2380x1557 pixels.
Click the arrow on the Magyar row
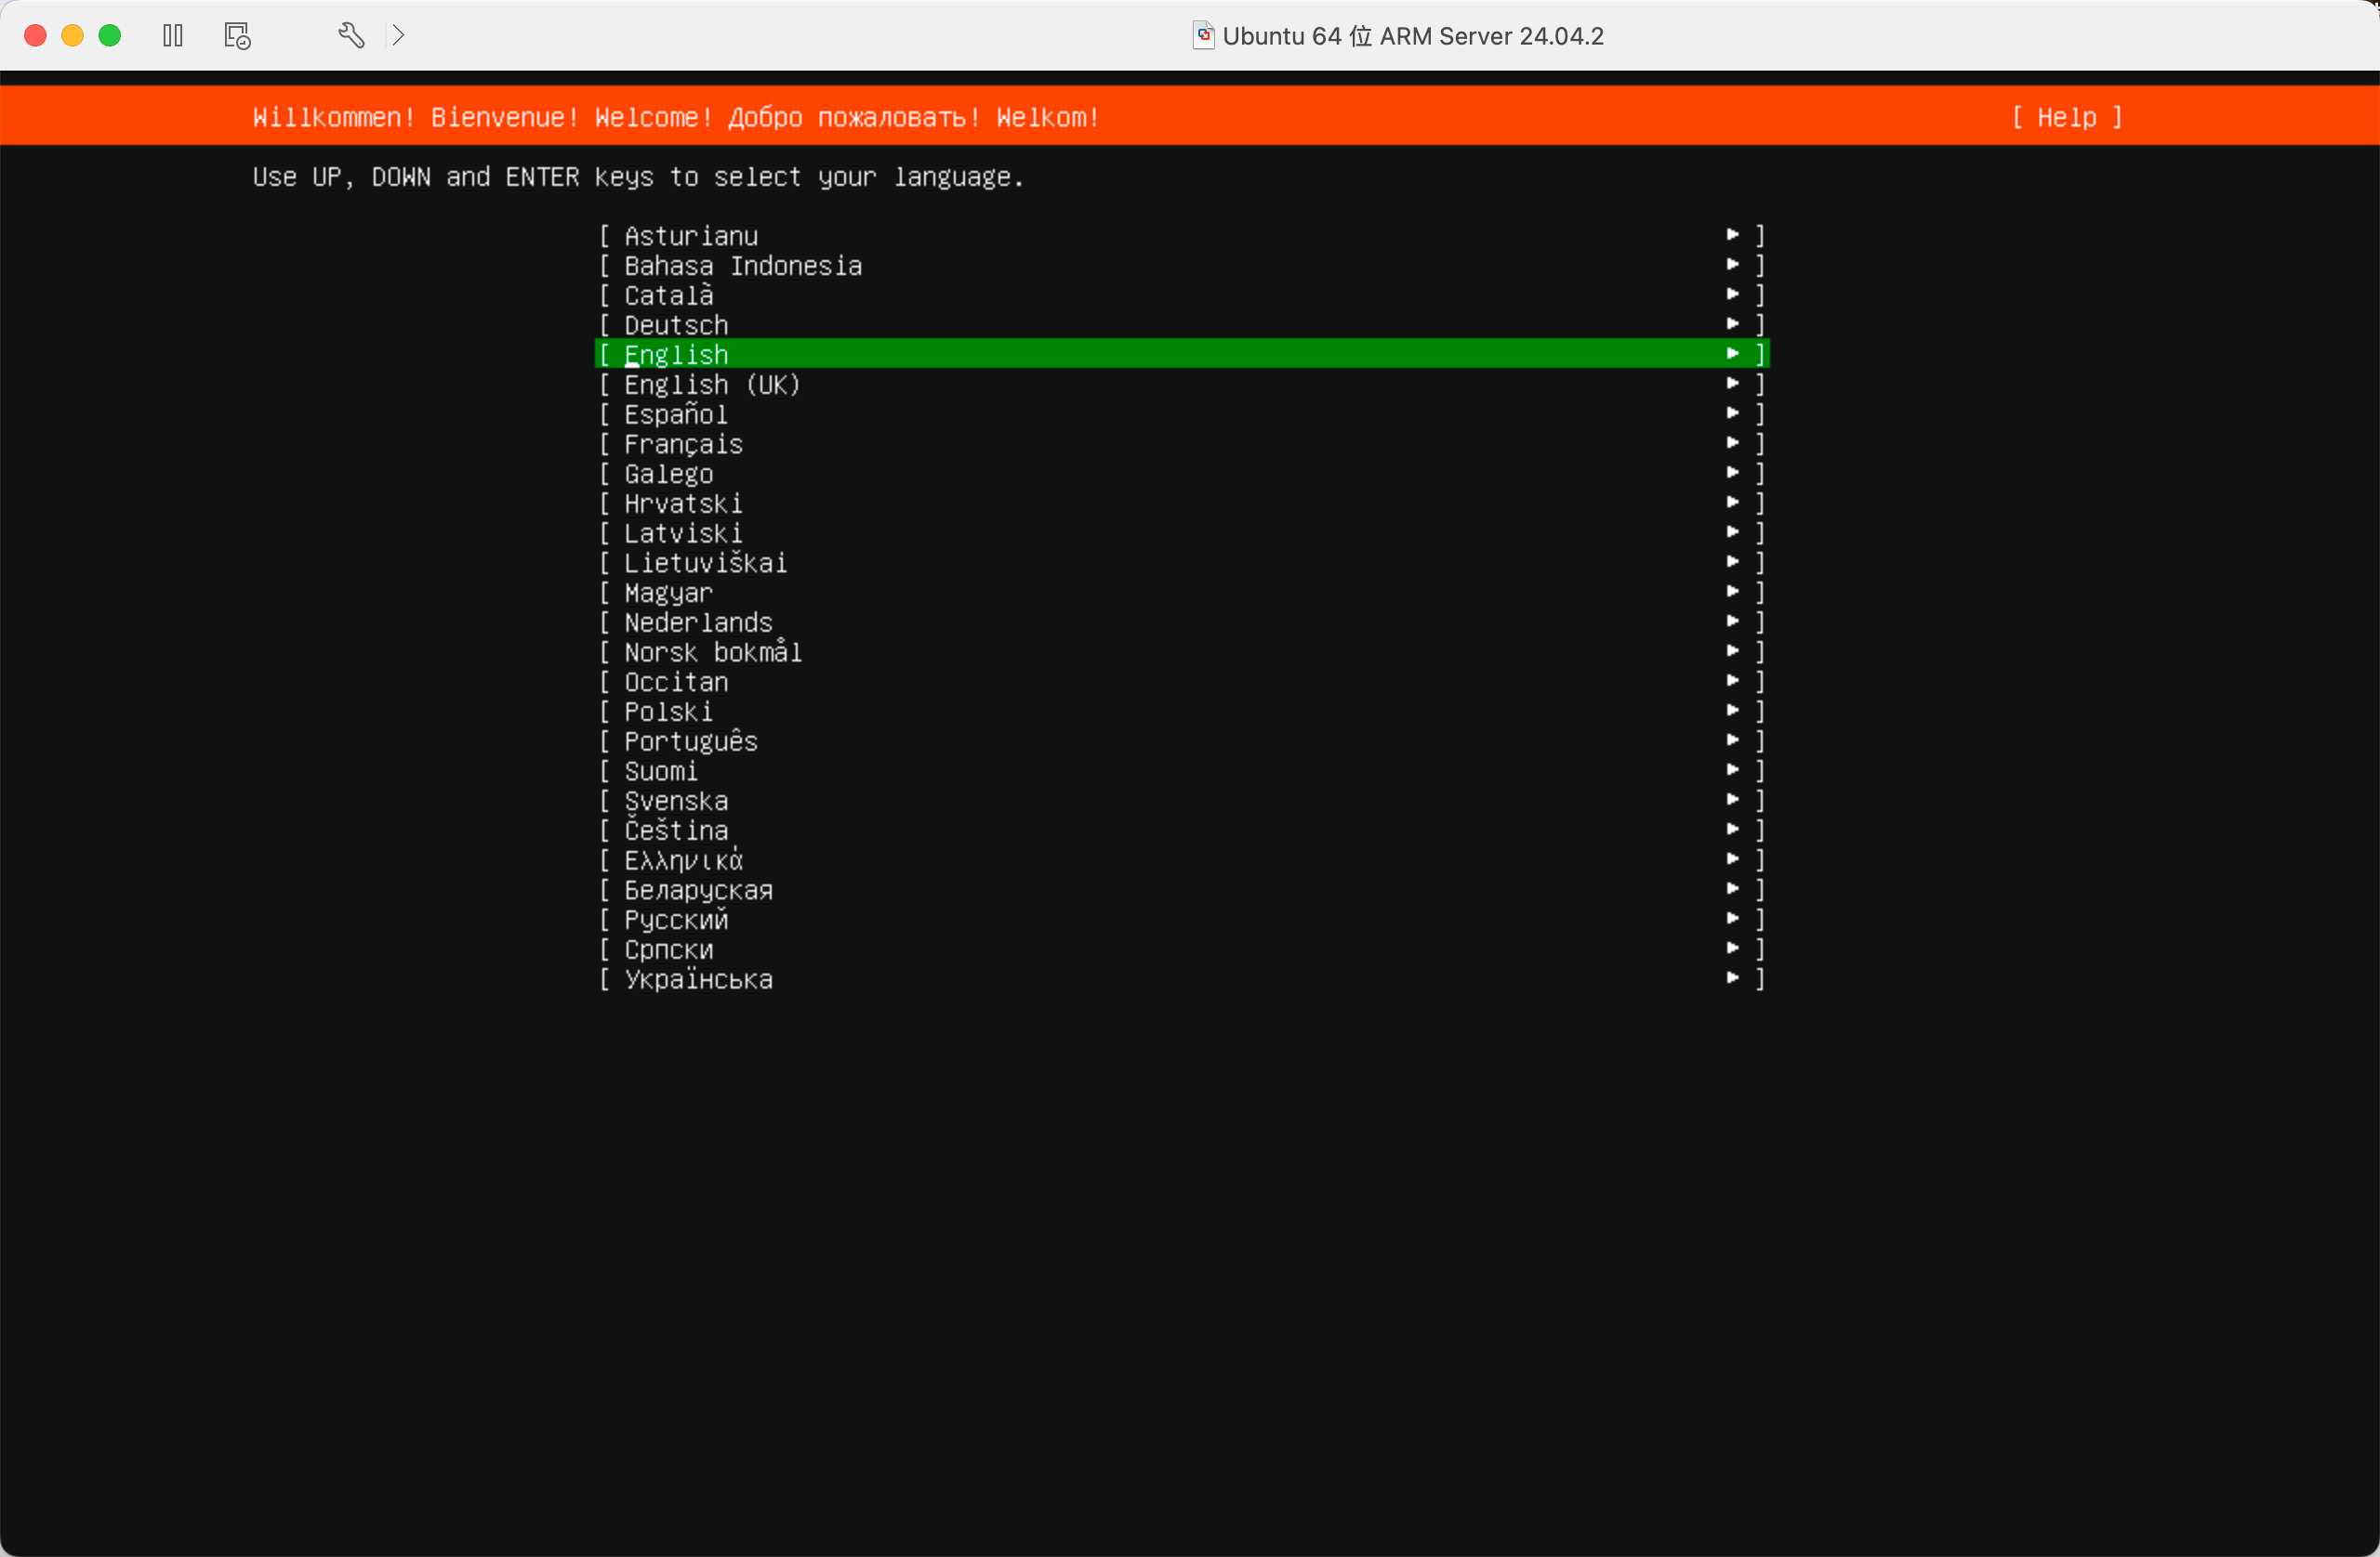coord(1733,592)
